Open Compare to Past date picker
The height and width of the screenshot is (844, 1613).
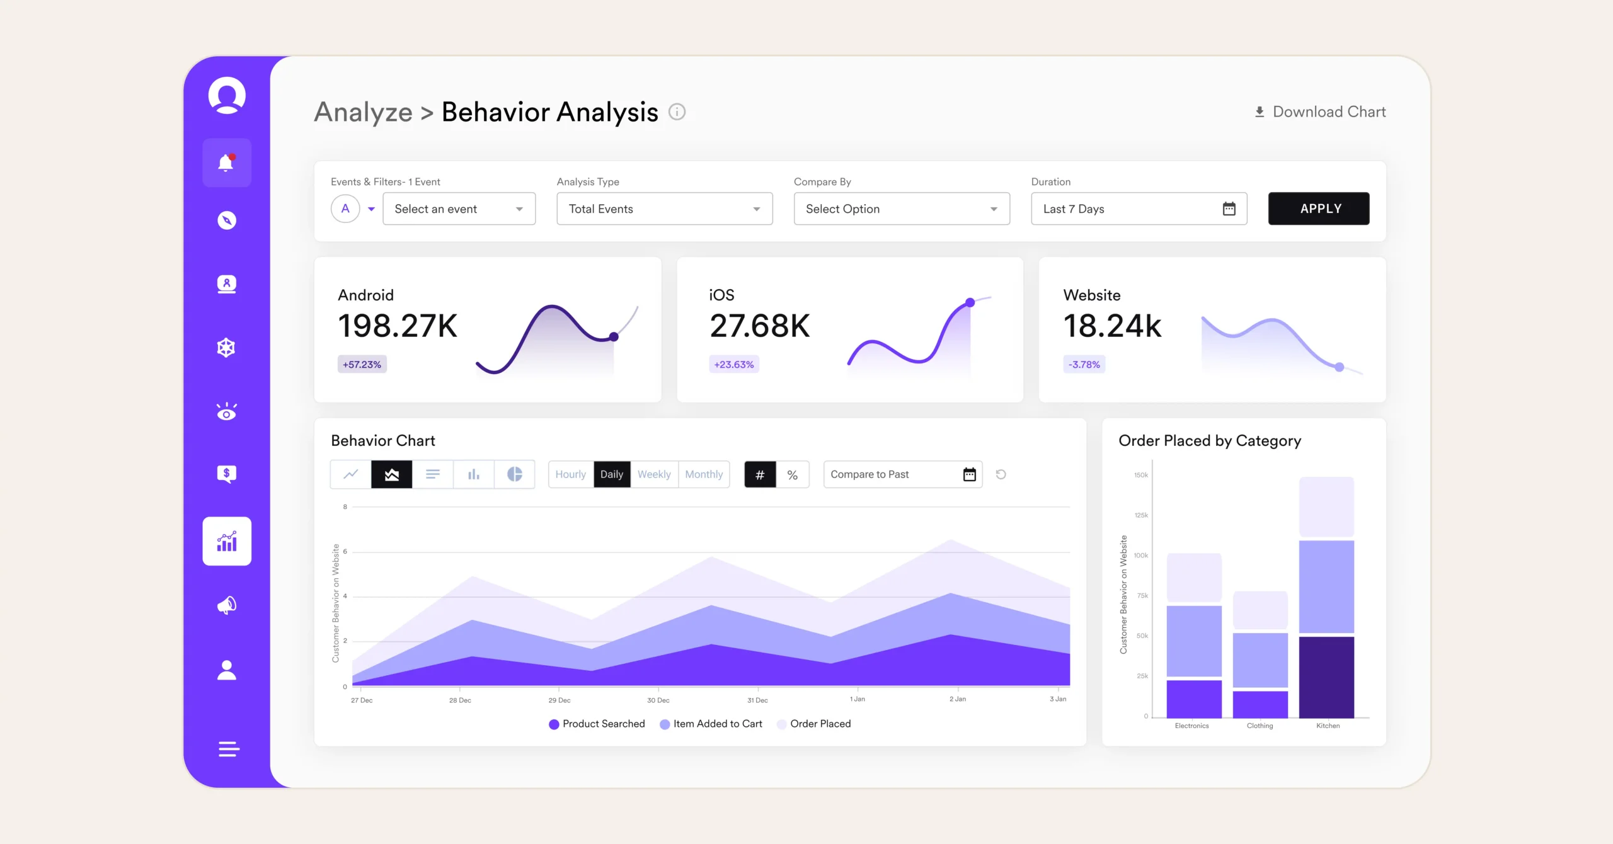tap(902, 474)
